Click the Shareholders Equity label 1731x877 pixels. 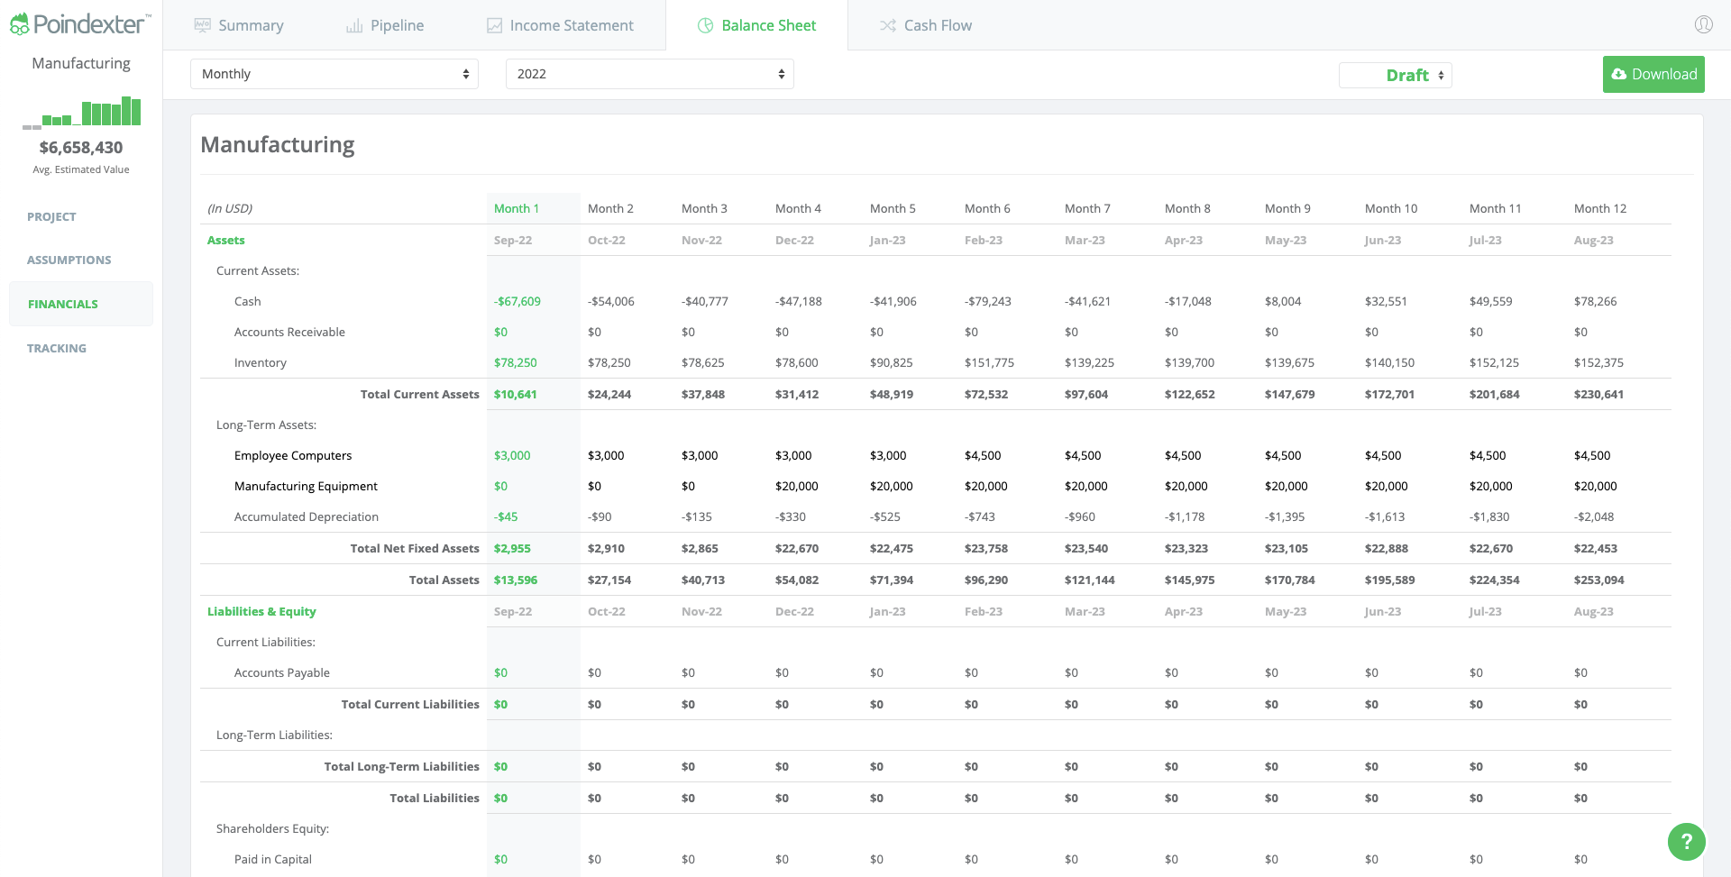coord(272,828)
